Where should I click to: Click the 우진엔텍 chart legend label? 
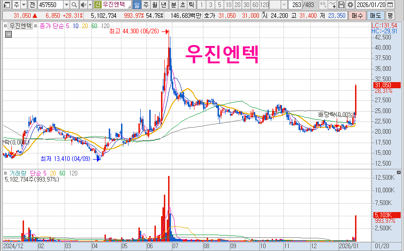click(x=21, y=26)
